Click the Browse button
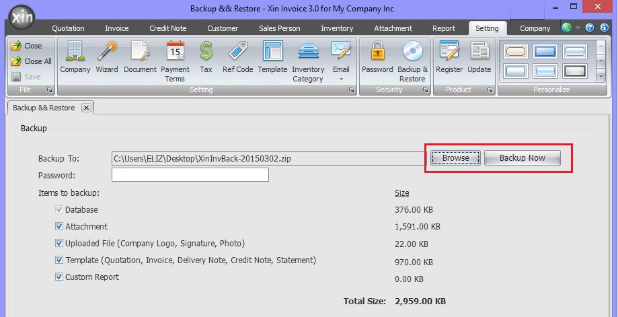Screen dimensions: 618x317 tap(455, 157)
